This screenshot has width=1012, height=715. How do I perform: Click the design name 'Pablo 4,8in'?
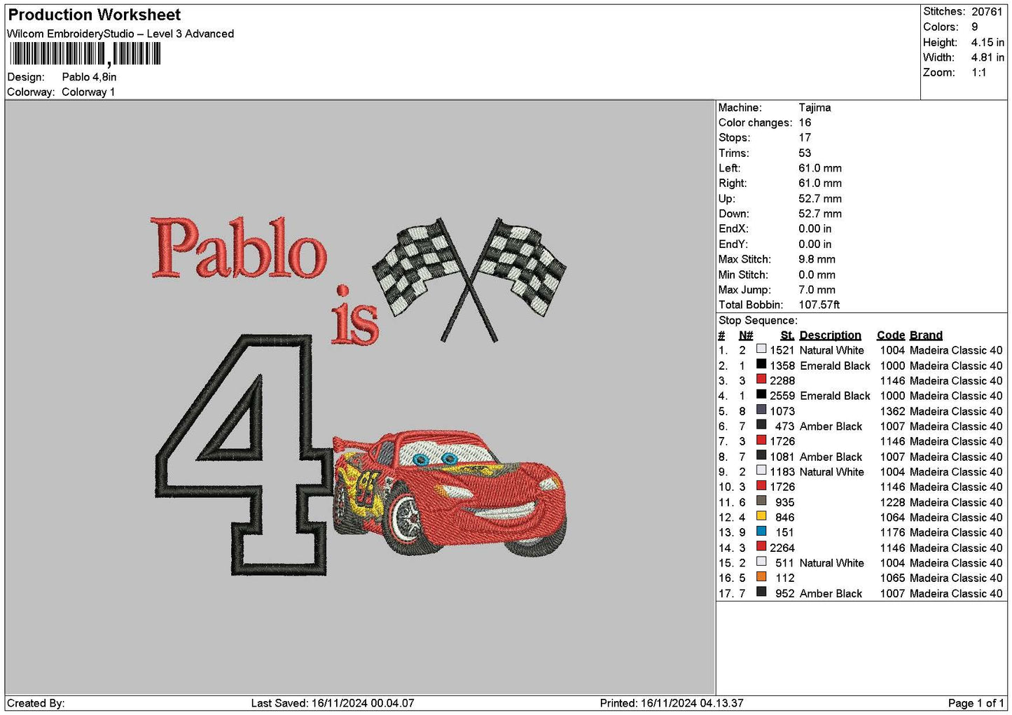(x=89, y=77)
